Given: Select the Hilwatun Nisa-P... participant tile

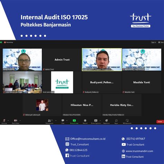Looking at the screenshot, I should [x=82, y=105].
